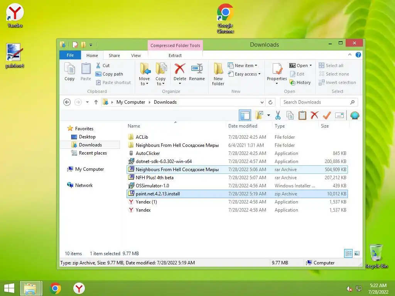395x296 pixels.
Task: Click clipboard Paste icon in Classic toolbar
Action: (302, 116)
